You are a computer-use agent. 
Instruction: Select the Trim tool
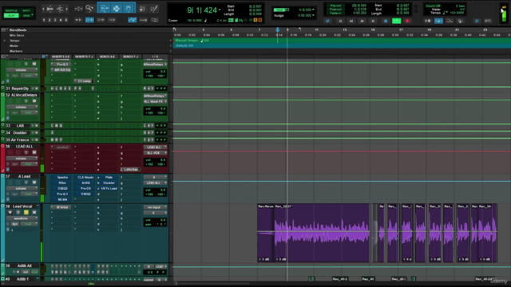104,9
